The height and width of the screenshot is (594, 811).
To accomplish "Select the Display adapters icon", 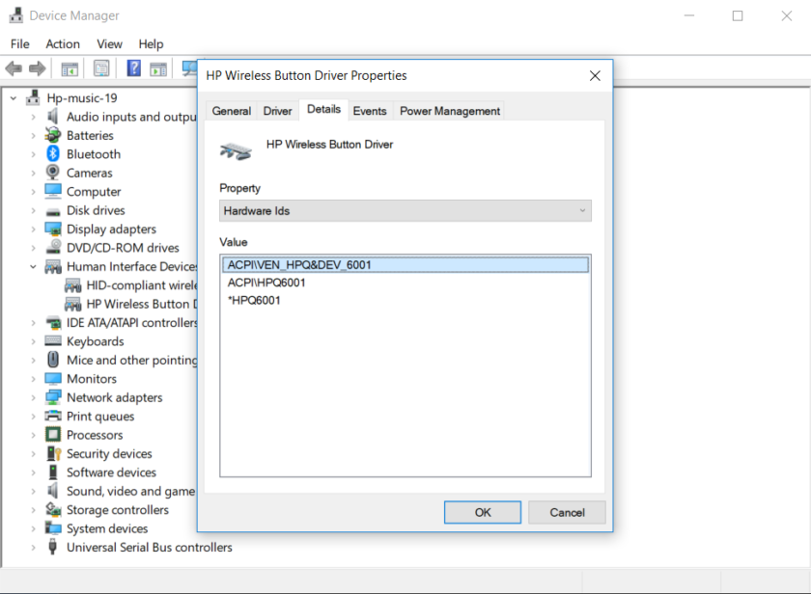I will click(x=53, y=229).
